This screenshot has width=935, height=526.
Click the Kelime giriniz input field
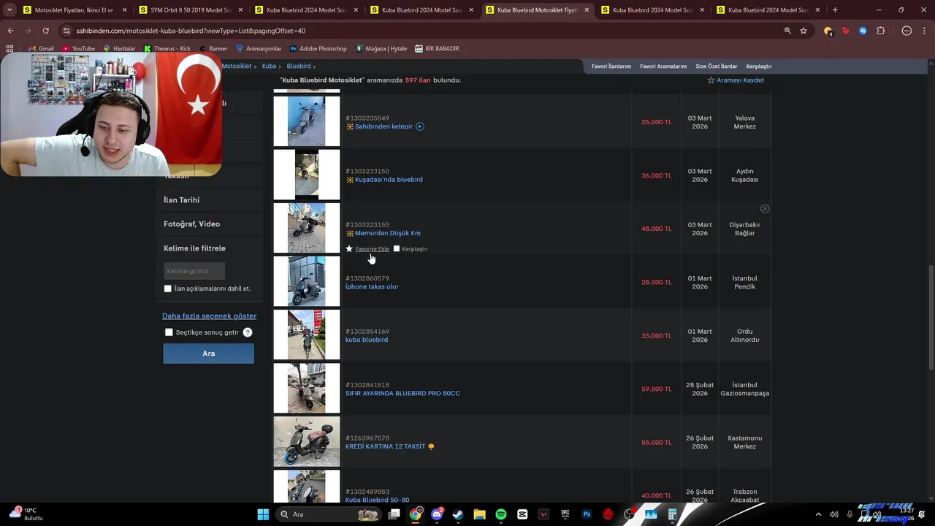[194, 271]
